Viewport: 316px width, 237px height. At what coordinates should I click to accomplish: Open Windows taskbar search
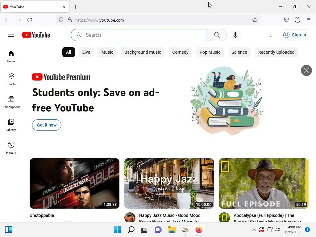(131, 230)
